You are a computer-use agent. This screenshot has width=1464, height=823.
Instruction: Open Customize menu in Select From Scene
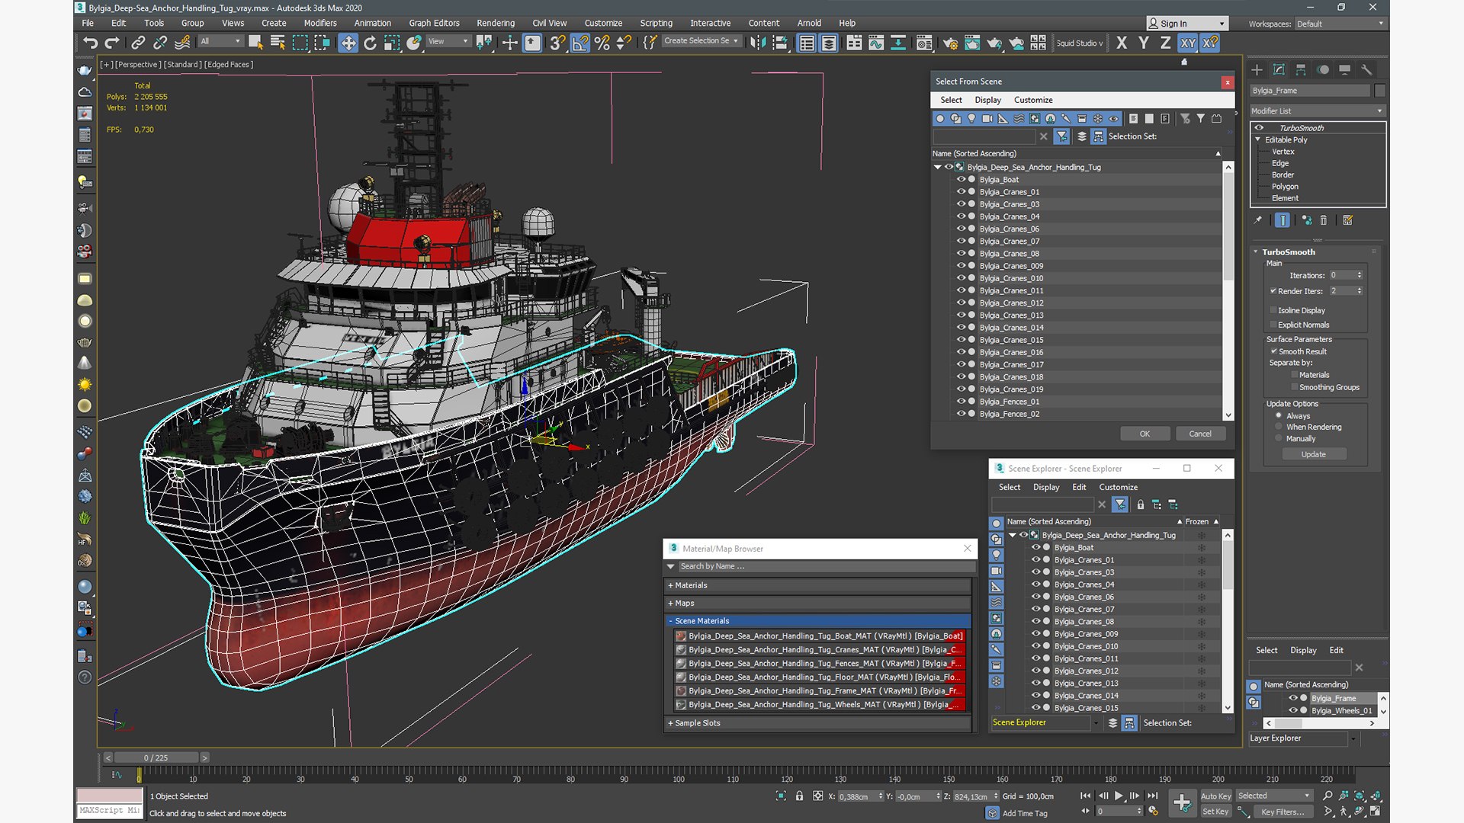pos(1033,100)
